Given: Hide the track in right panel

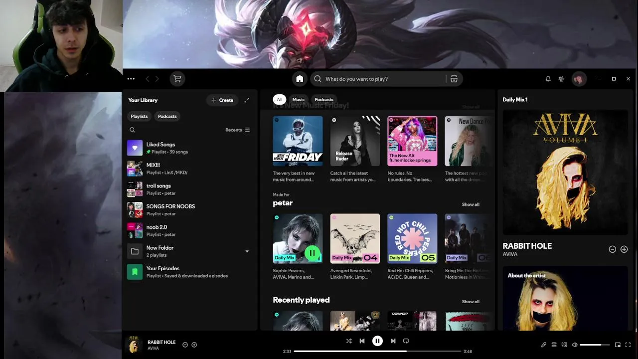Looking at the screenshot, I should (613, 249).
